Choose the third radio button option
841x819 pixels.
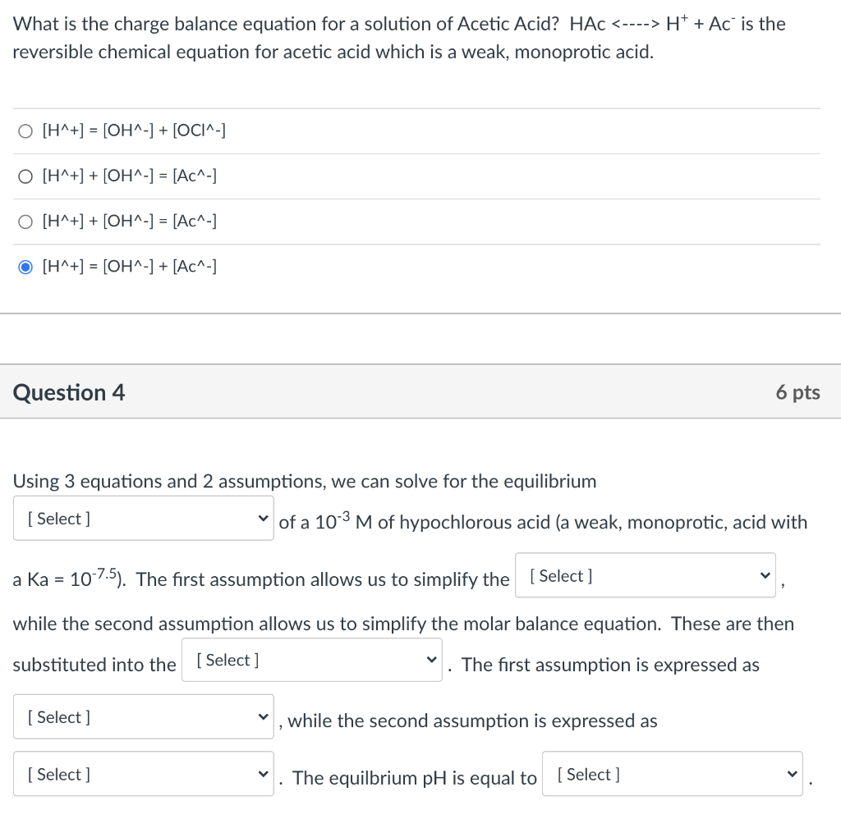[x=25, y=221]
